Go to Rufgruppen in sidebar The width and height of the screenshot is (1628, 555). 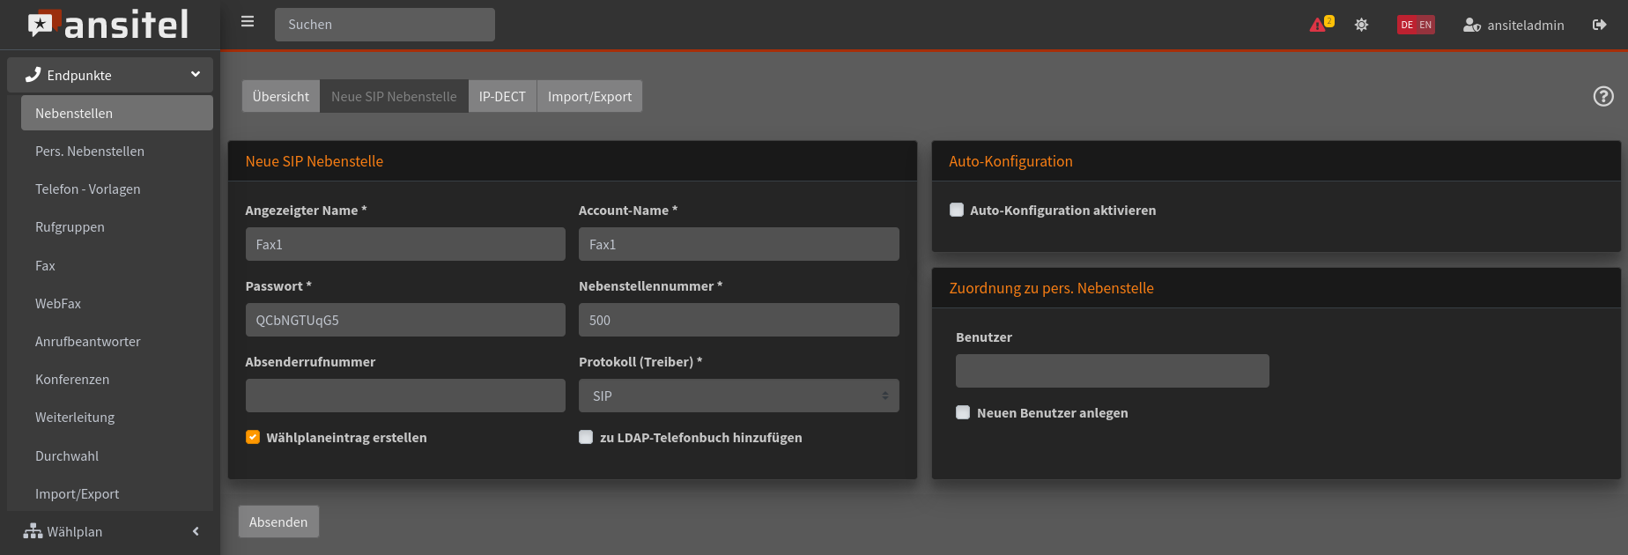[117, 226]
